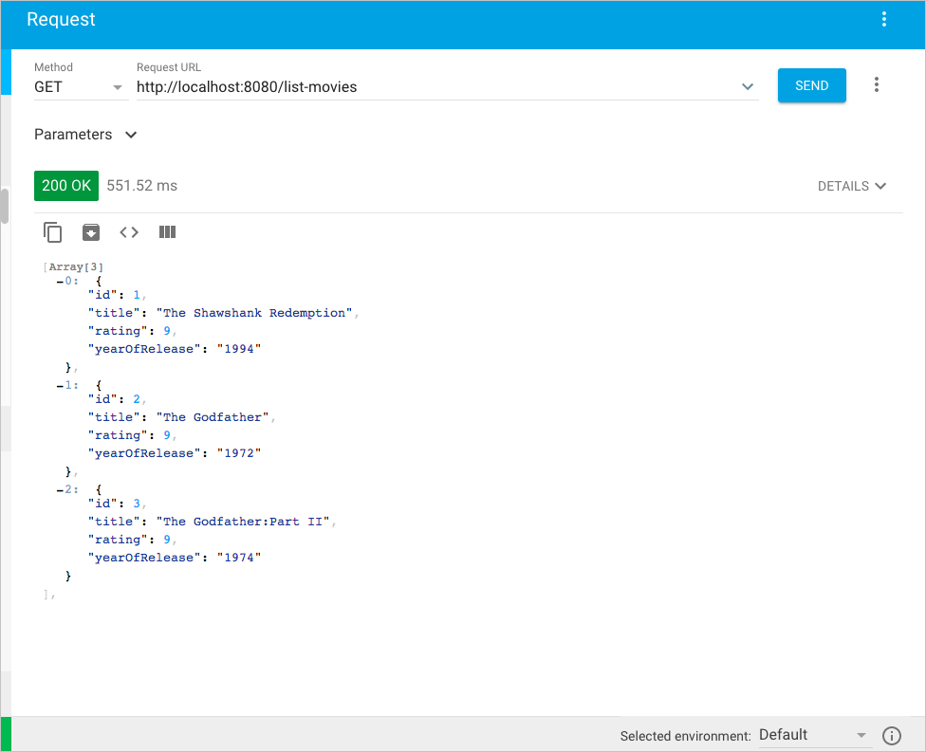Open Selected environment Default dropdown

814,735
